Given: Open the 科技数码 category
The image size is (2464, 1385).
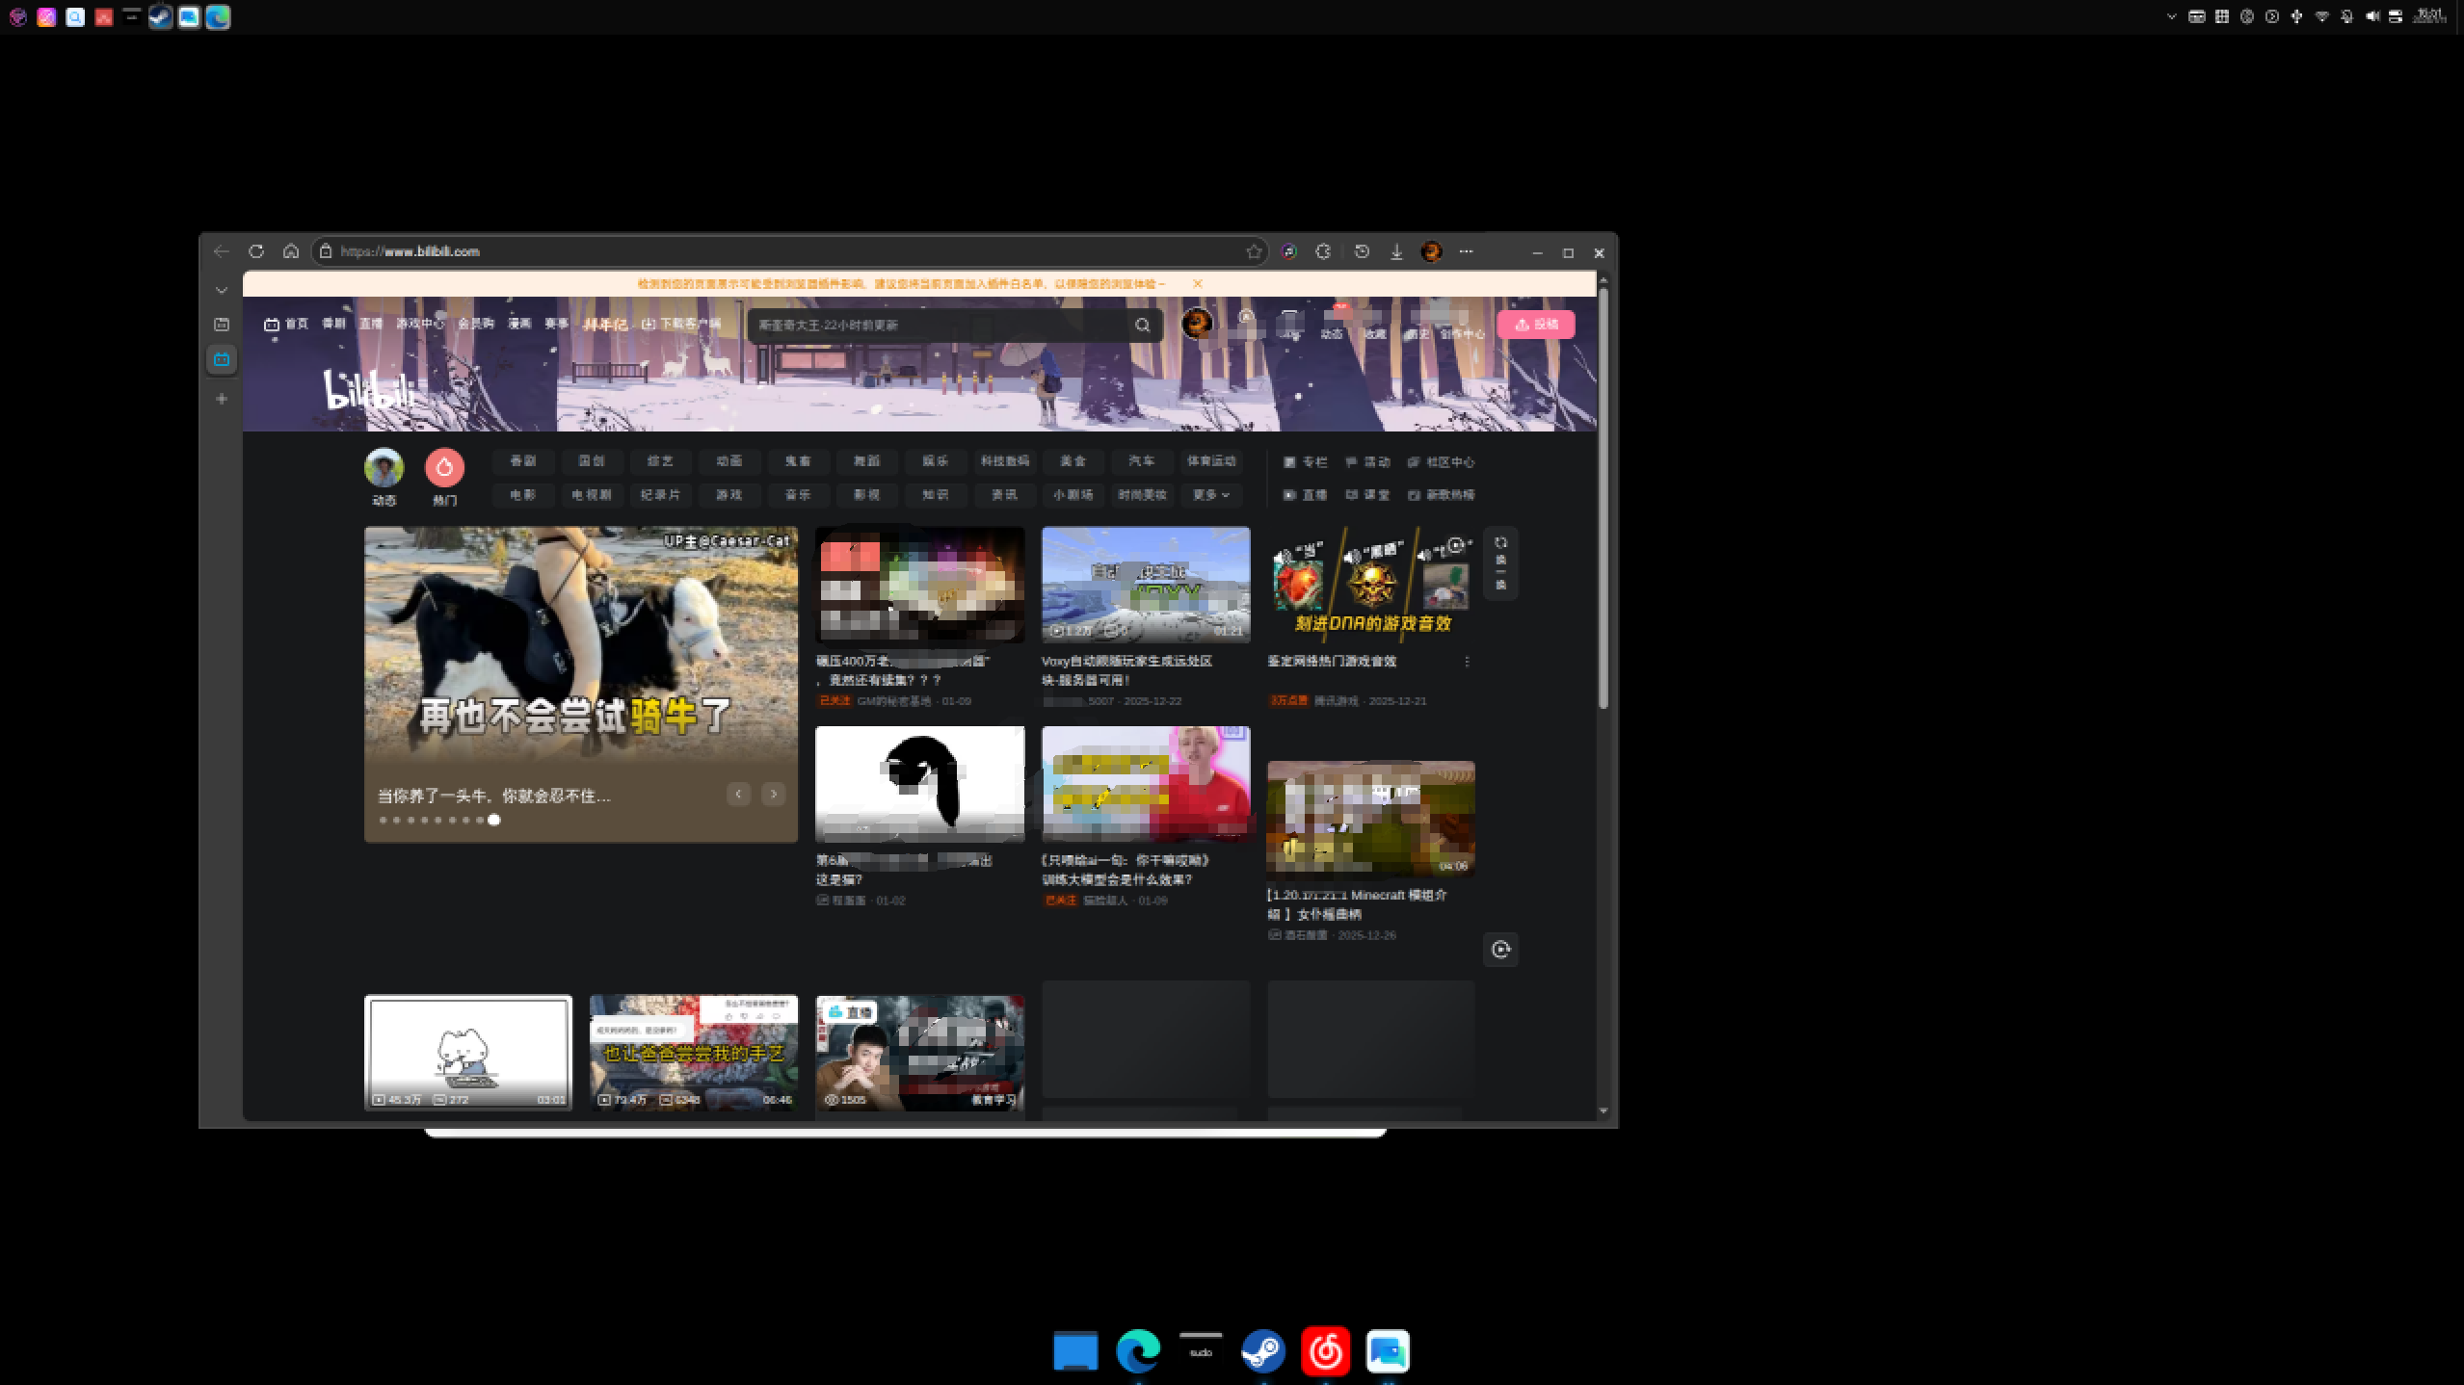Looking at the screenshot, I should pyautogui.click(x=1005, y=461).
